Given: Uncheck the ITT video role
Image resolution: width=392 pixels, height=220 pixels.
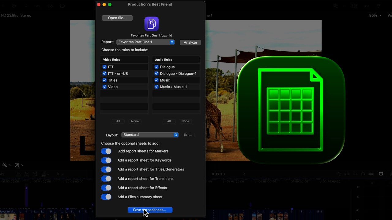Looking at the screenshot, I should pyautogui.click(x=104, y=67).
